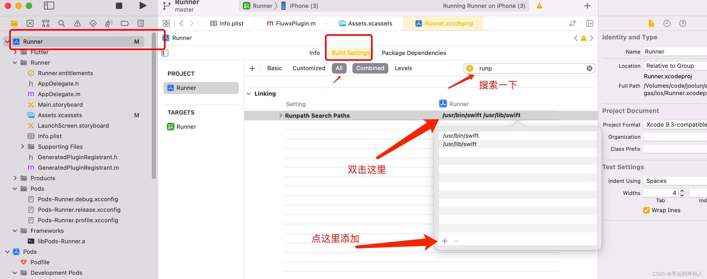Expand Supporting Files folder
Image resolution: width=707 pixels, height=279 pixels.
22,147
